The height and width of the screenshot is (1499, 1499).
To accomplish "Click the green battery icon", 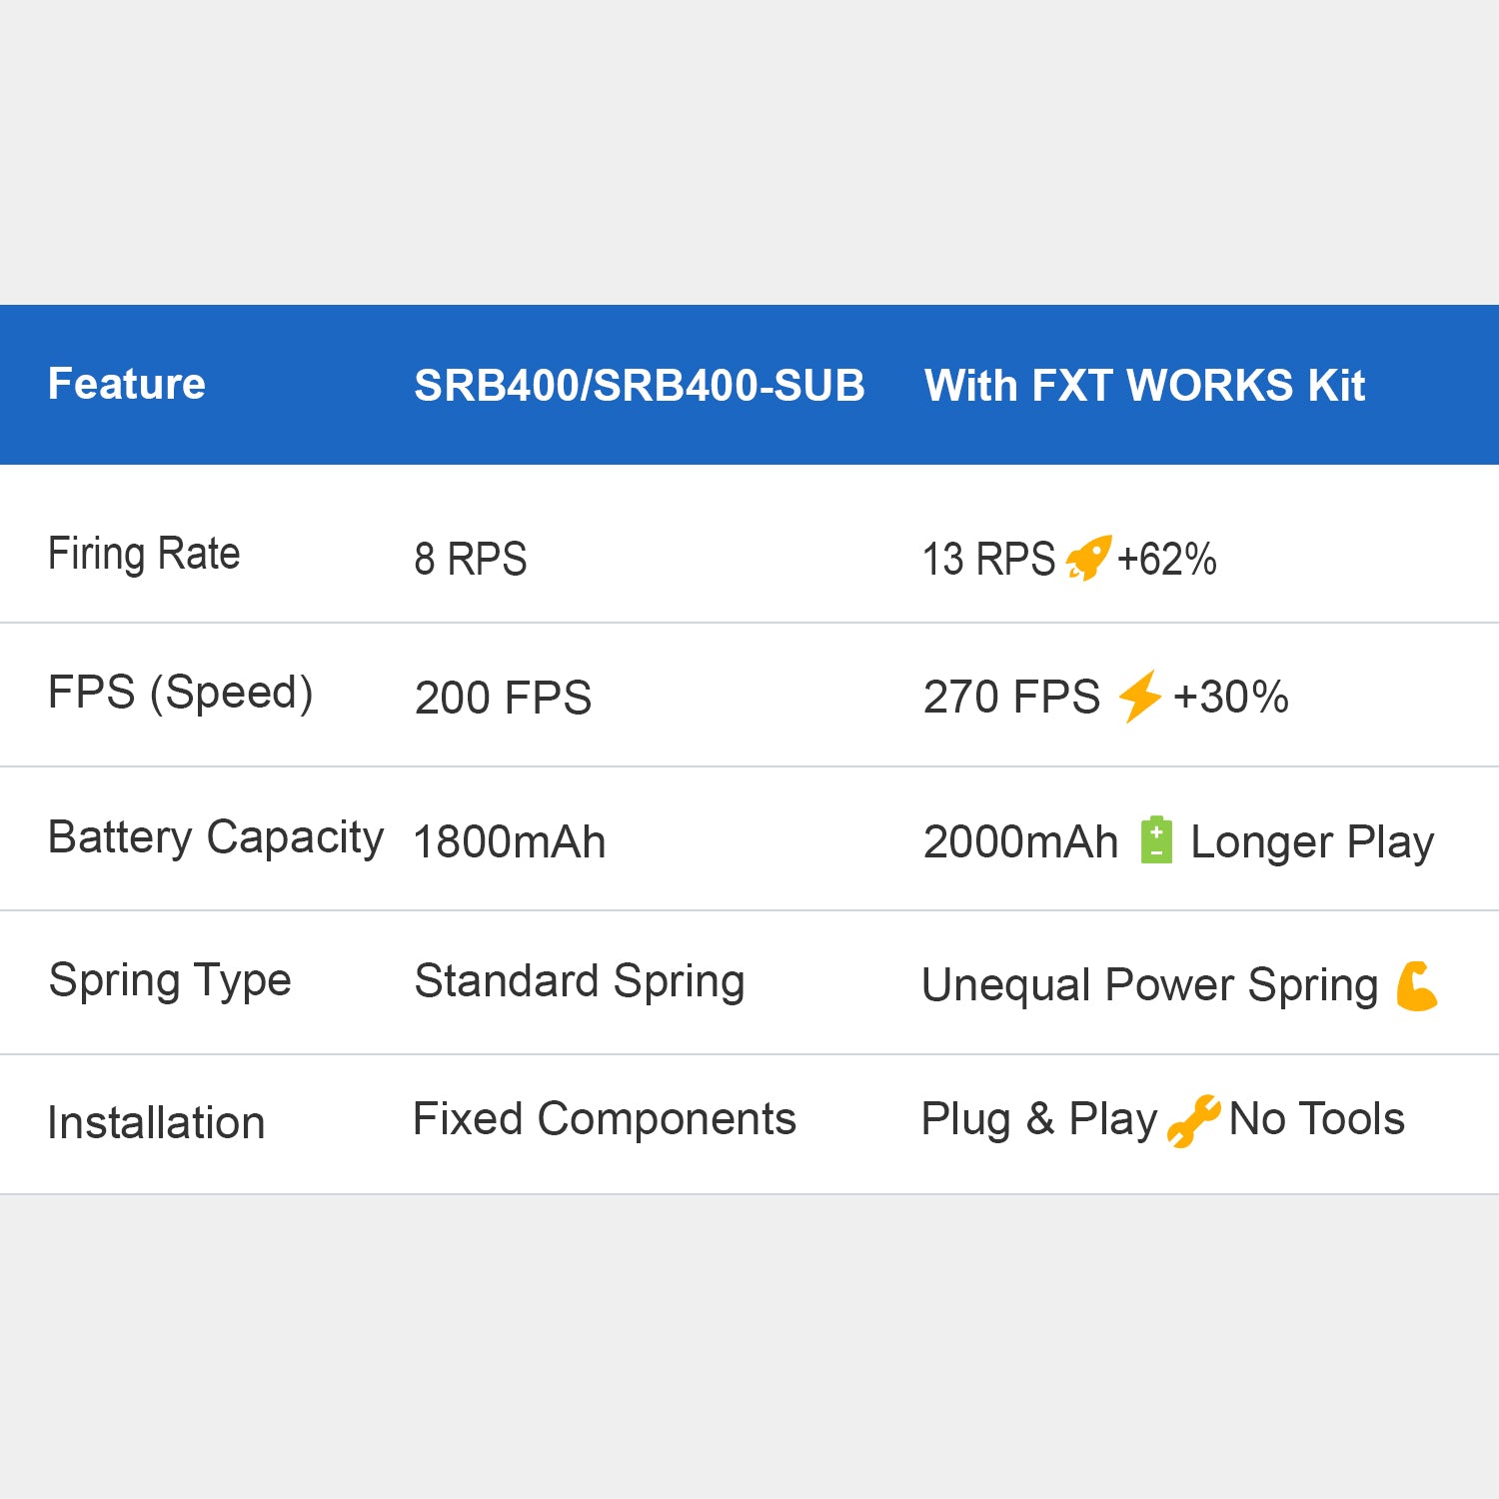I will click(x=1156, y=839).
